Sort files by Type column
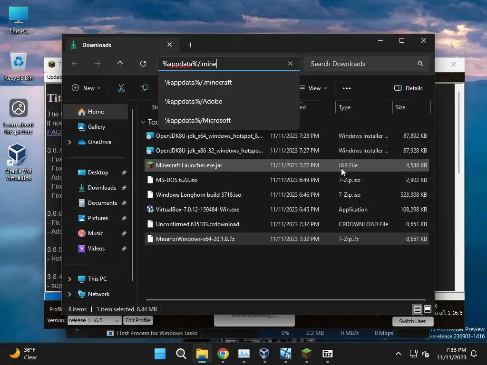487x365 pixels. click(x=363, y=107)
